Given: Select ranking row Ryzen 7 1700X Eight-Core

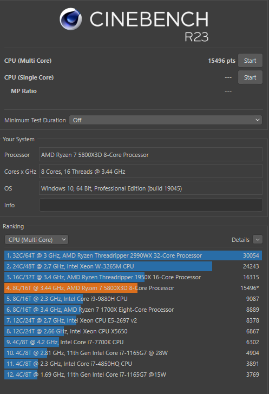Looking at the screenshot, I should [x=133, y=310].
